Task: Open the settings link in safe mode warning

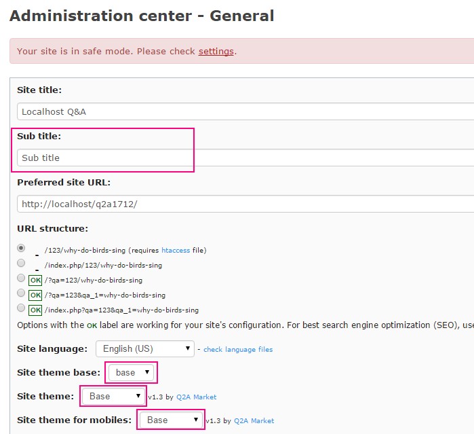Action: (x=216, y=51)
